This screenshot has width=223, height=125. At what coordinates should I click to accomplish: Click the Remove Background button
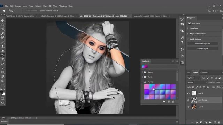pyautogui.click(x=202, y=44)
